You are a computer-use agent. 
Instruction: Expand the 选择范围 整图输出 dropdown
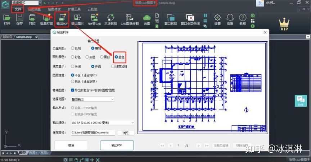click(93, 99)
